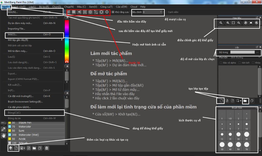This screenshot has height=156, width=262.
Task: Open the Cửa sổ(W) menu
Action: coord(122,7)
